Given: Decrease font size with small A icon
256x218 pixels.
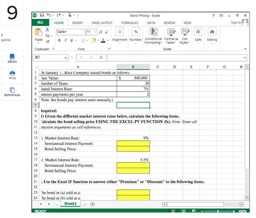Looking at the screenshot, I should tap(106, 32).
